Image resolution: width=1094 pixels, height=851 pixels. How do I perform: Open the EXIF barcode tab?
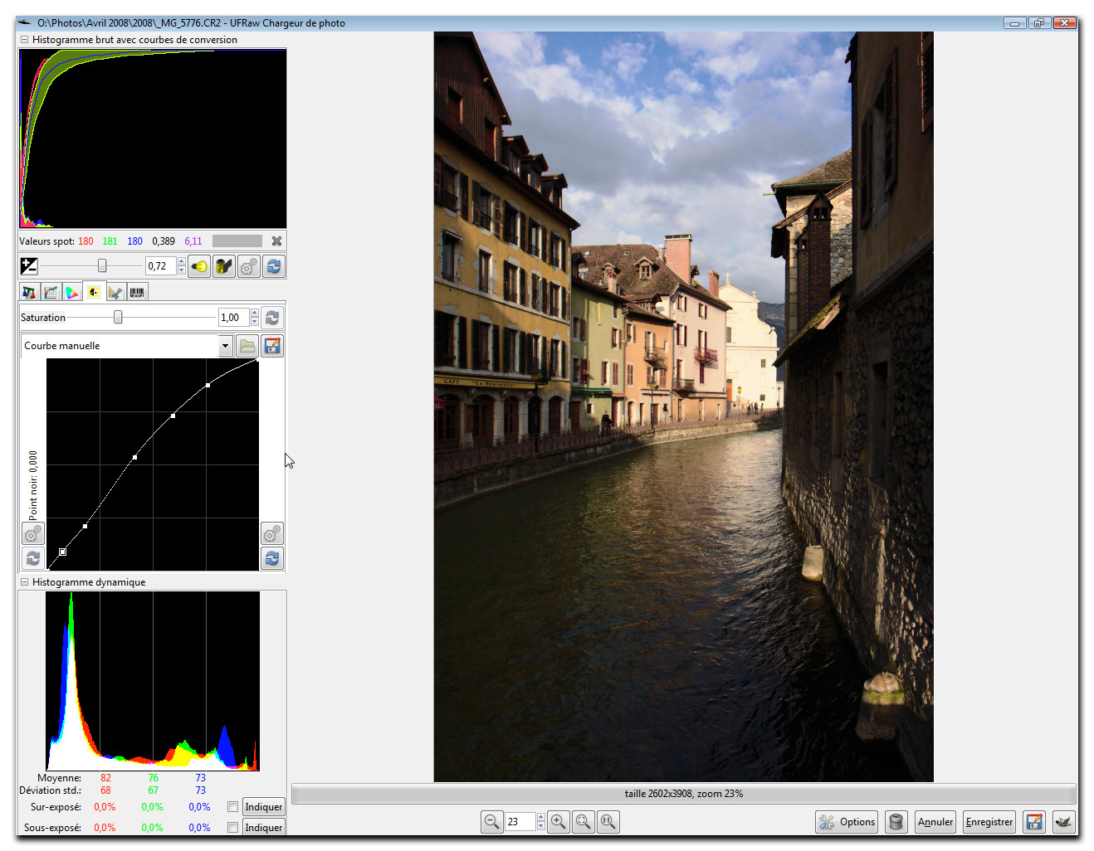tap(137, 292)
